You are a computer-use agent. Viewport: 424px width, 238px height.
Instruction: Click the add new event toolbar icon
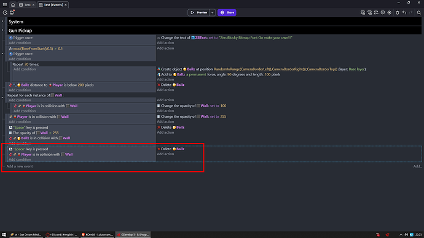tap(363, 13)
